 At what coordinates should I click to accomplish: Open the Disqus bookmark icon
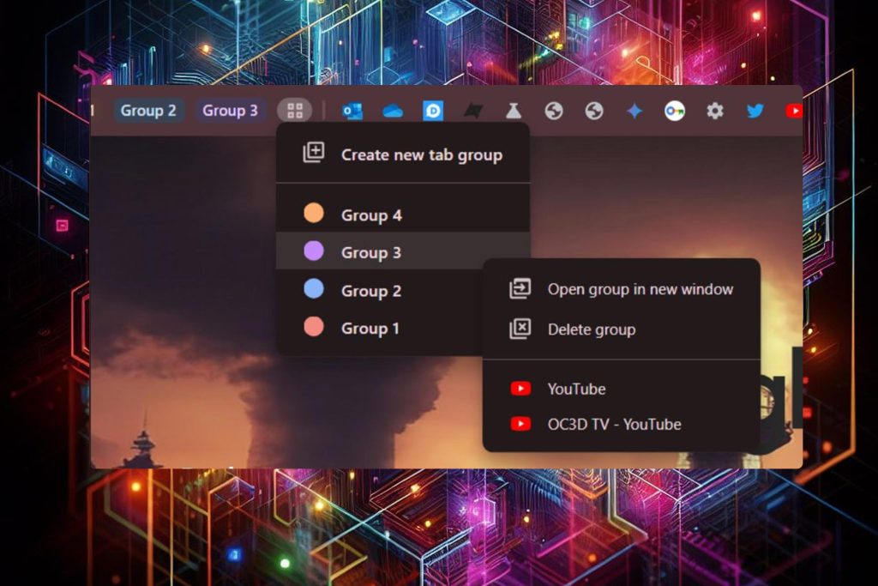tap(433, 111)
